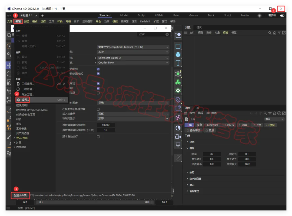The image size is (292, 216).
Task: Select 材质 in preferences tree
Action: click(19, 119)
